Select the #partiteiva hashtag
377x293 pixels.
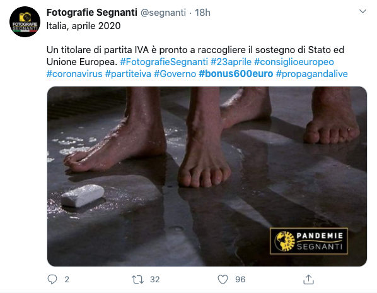pos(128,74)
